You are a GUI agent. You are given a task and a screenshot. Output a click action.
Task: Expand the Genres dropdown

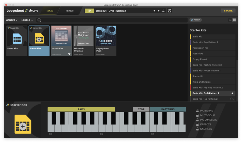click(12, 20)
